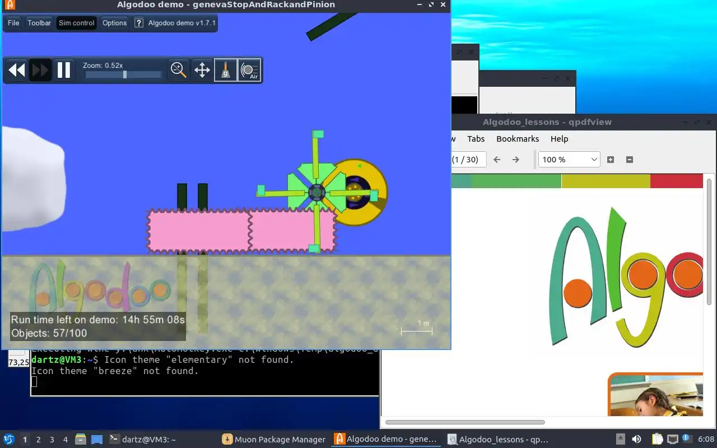Open the Options menu in Algodoo

(x=115, y=23)
